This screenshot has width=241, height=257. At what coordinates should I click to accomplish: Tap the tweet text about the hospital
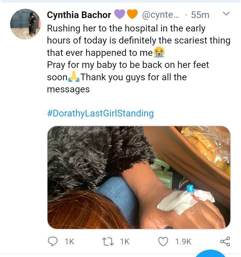click(x=139, y=59)
